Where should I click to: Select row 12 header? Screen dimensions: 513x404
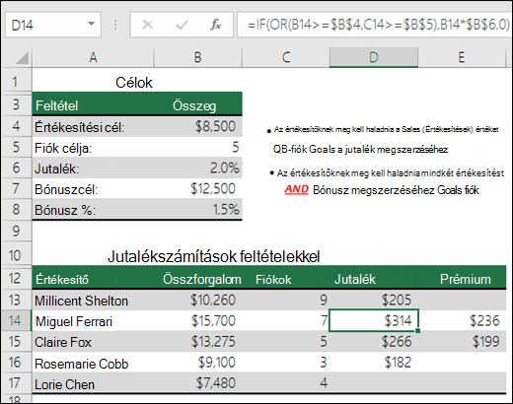16,279
